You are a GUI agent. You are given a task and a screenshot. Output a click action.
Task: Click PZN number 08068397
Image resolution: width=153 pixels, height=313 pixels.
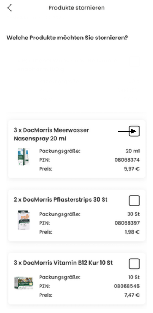tap(127, 223)
